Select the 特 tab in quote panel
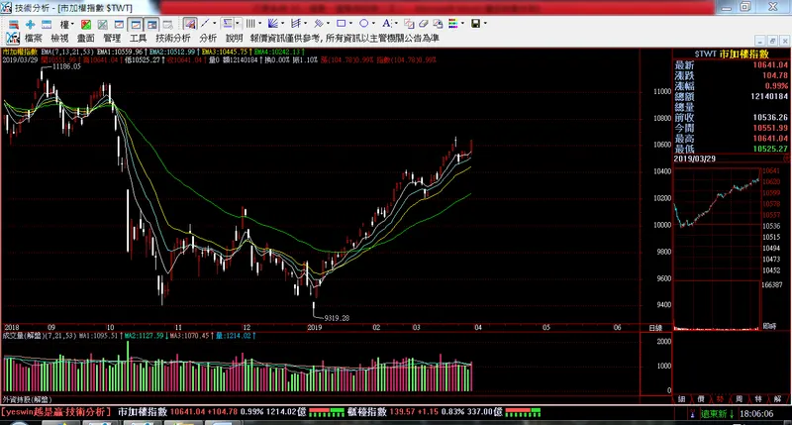The height and width of the screenshot is (425, 792). 758,399
